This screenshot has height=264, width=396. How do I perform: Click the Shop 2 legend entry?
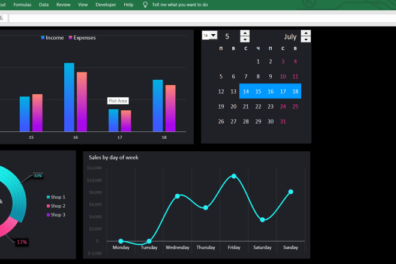[x=56, y=206]
